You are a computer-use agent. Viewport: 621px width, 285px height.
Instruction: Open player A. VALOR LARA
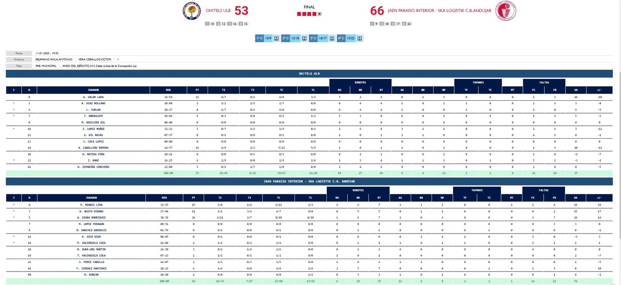tap(93, 97)
